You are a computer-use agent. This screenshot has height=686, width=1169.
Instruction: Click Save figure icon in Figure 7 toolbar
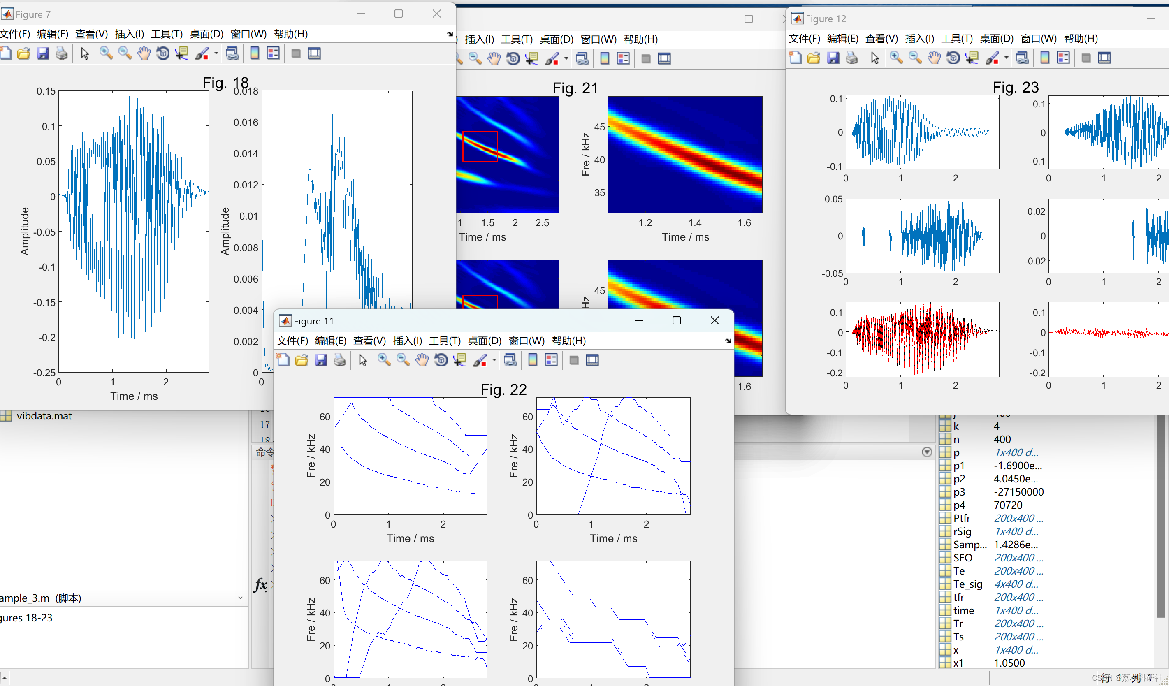(43, 53)
